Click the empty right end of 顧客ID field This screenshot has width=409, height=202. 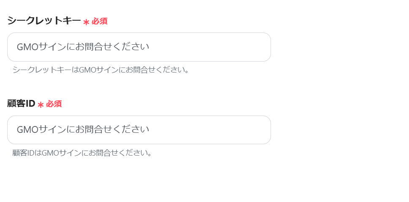click(245, 130)
